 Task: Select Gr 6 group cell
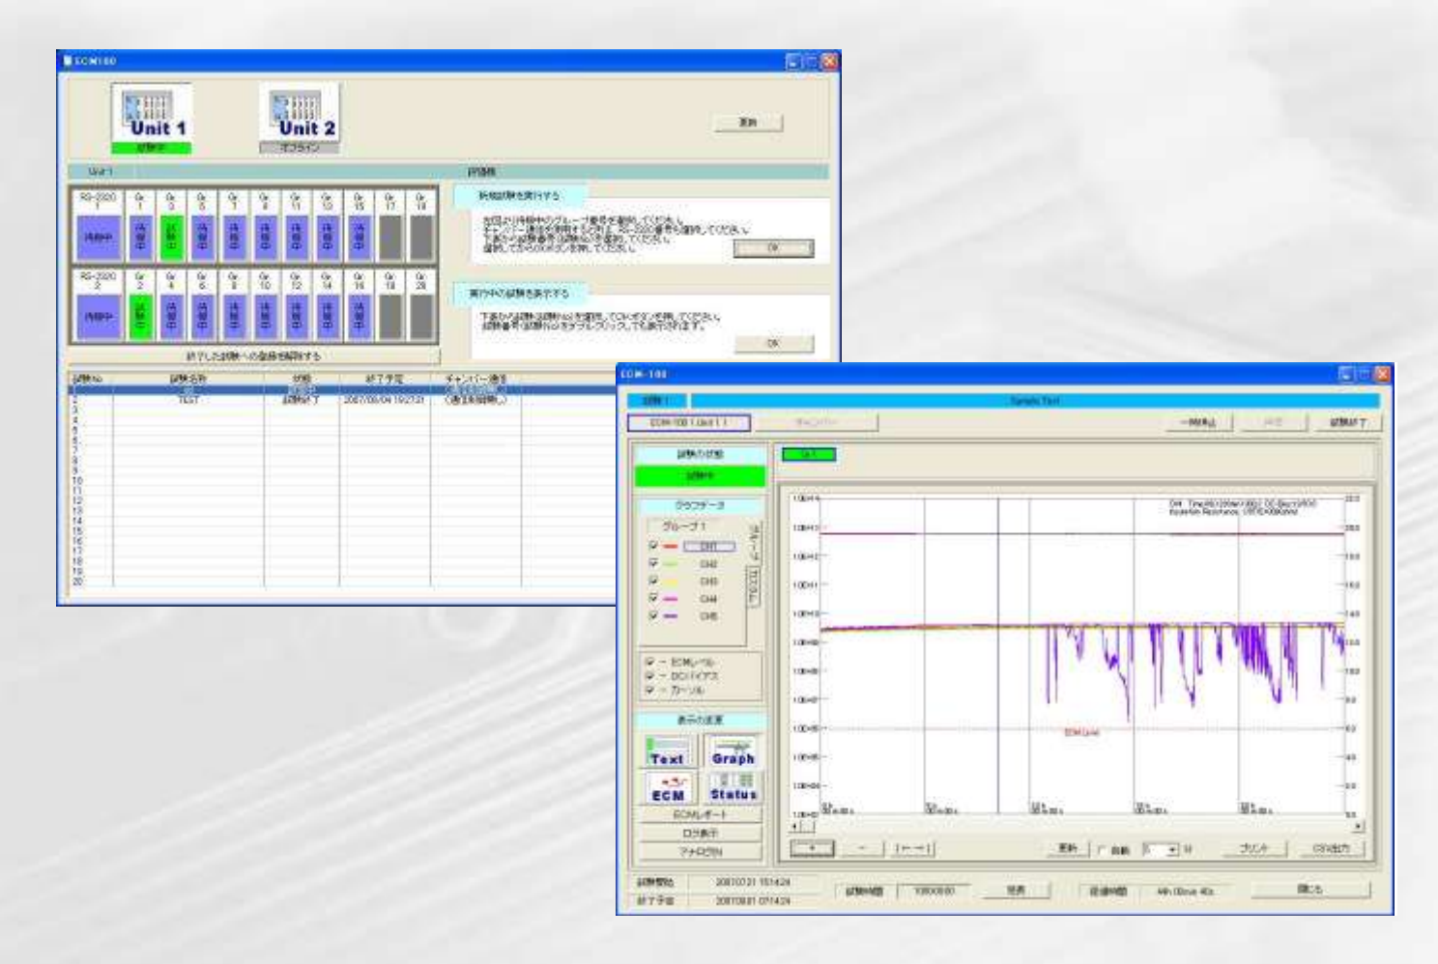click(203, 317)
